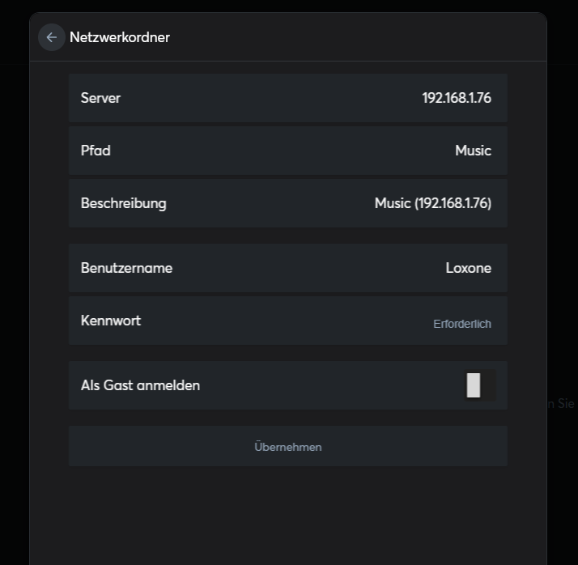Image resolution: width=578 pixels, height=565 pixels.
Task: Select the Server label
Action: click(x=100, y=98)
